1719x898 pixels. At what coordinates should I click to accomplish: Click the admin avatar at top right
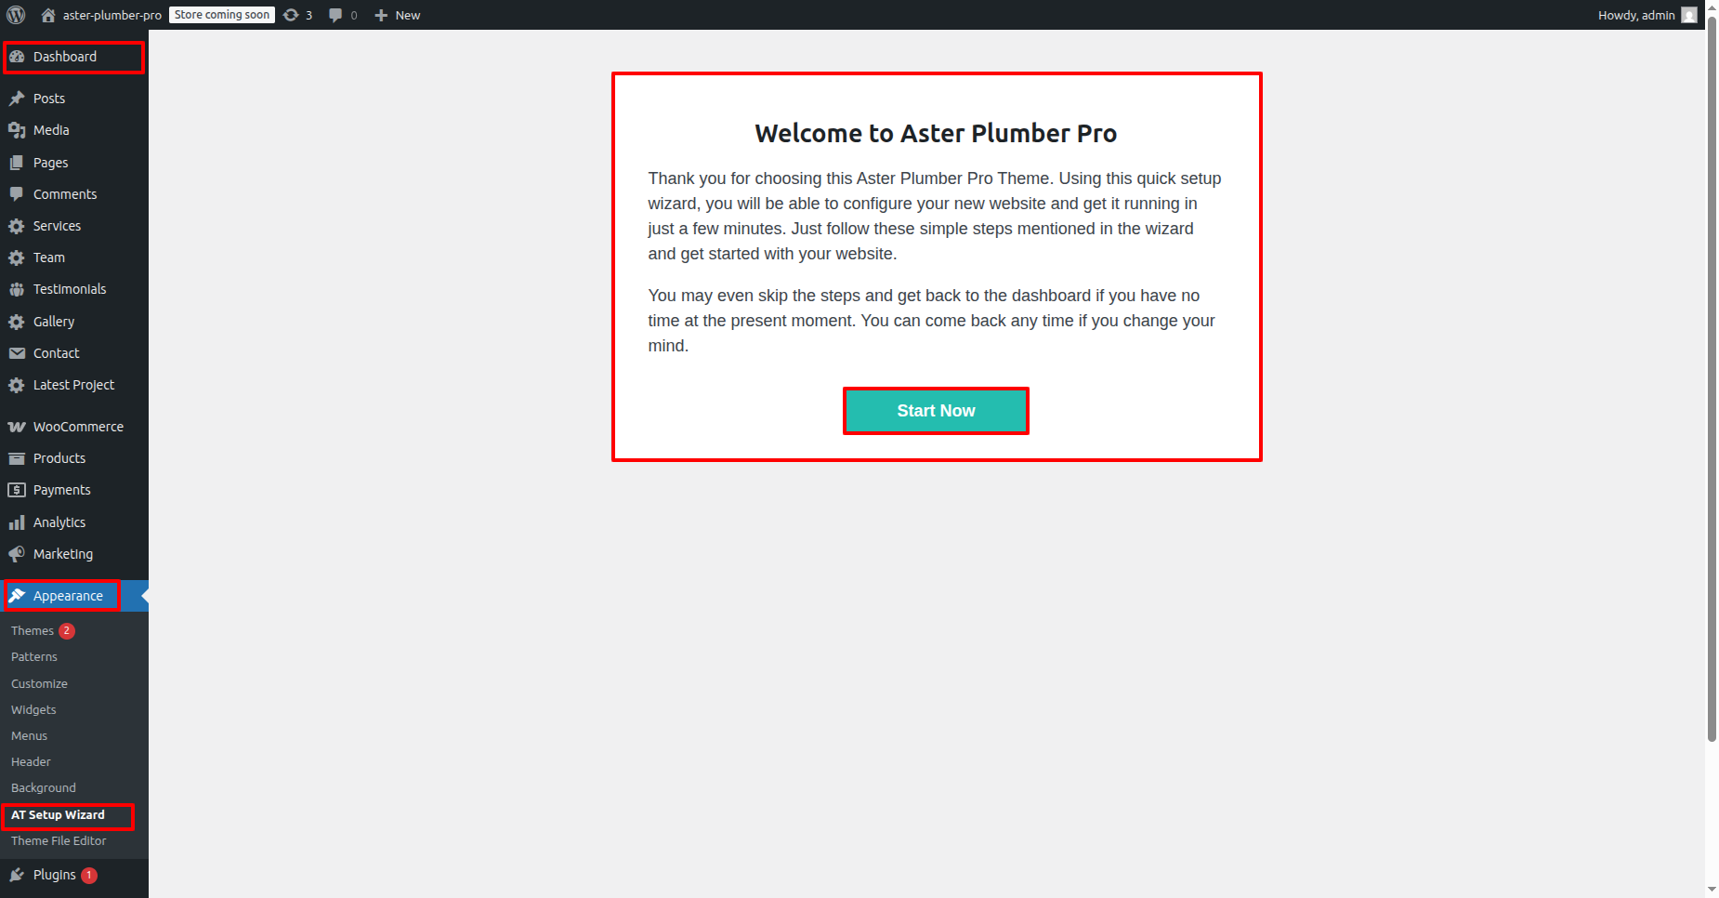click(x=1689, y=15)
